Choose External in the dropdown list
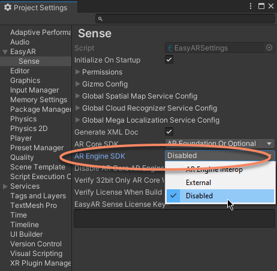This screenshot has height=271, width=277. [x=220, y=183]
